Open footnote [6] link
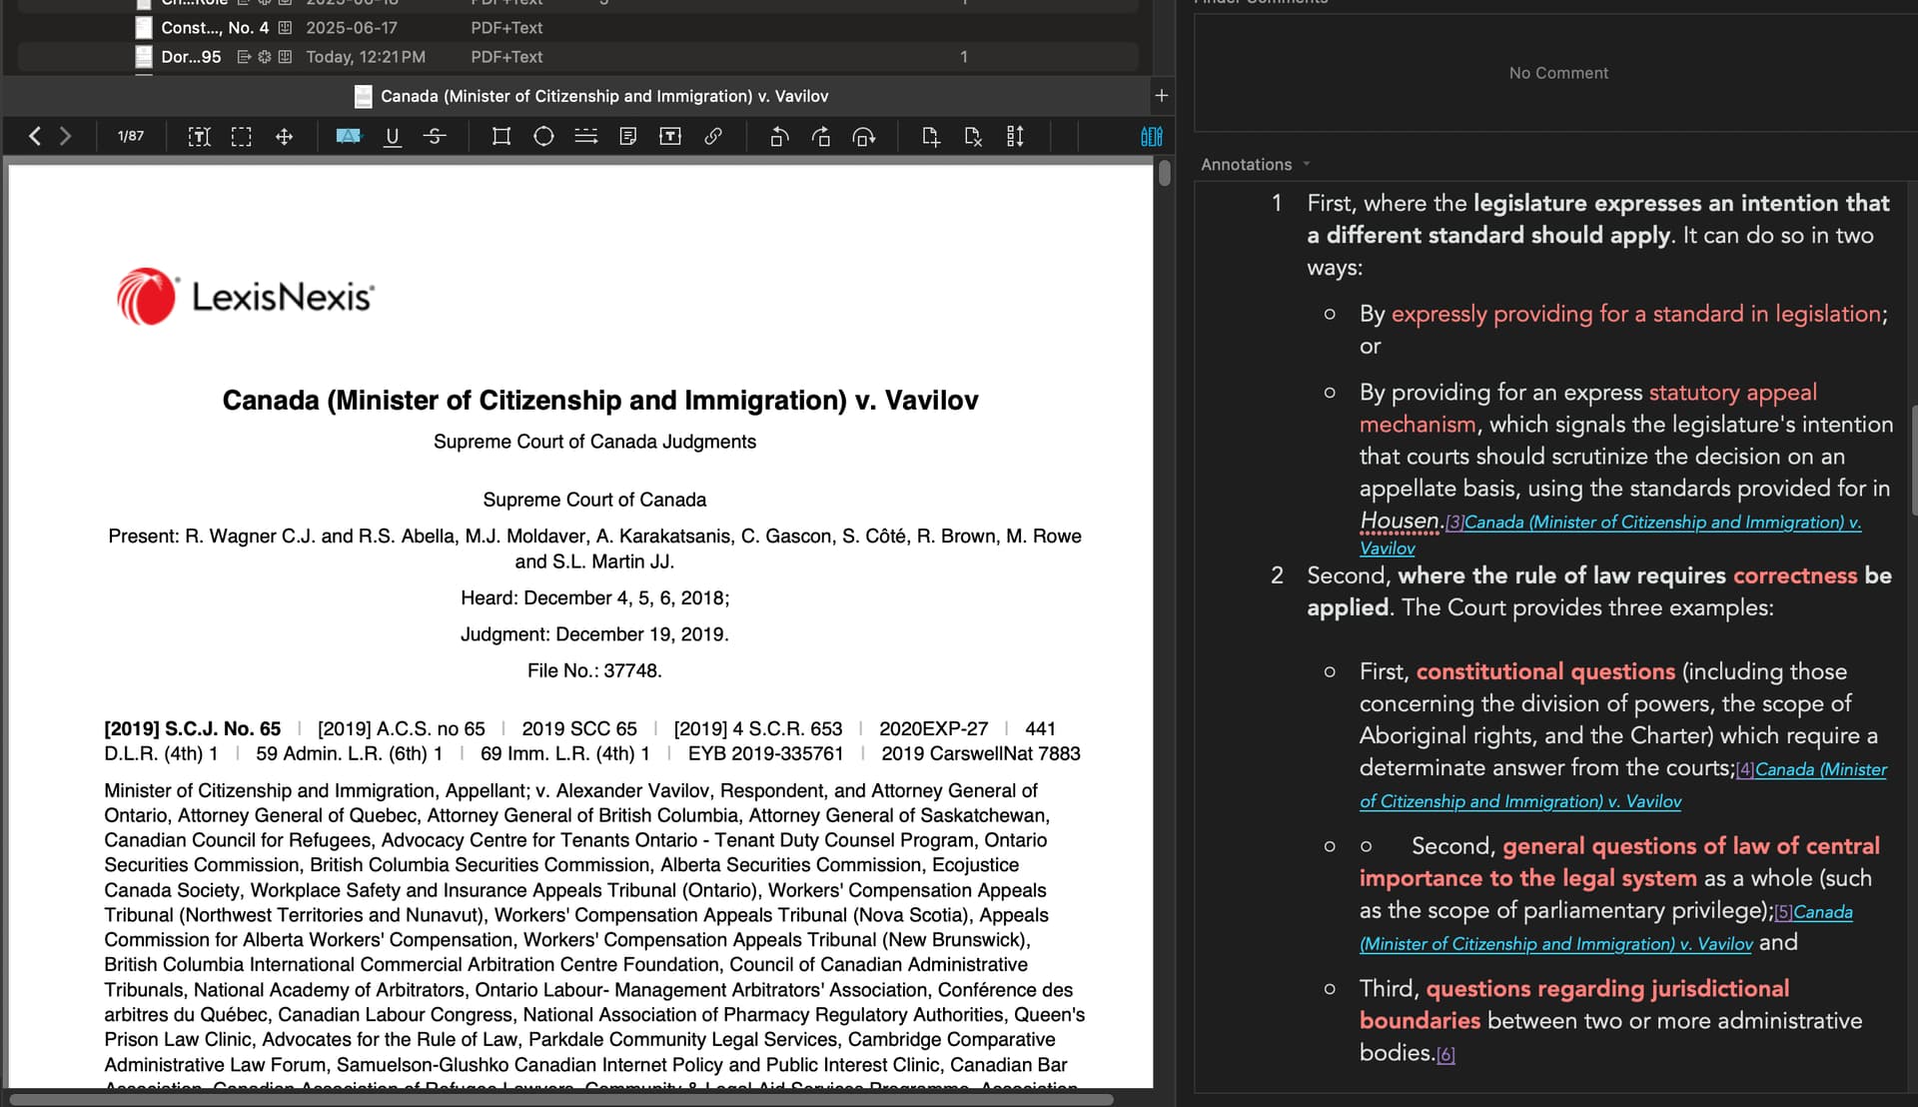The height and width of the screenshot is (1107, 1918). [x=1445, y=1055]
